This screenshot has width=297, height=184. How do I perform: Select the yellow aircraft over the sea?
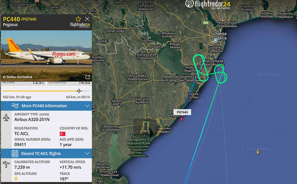click(x=258, y=152)
